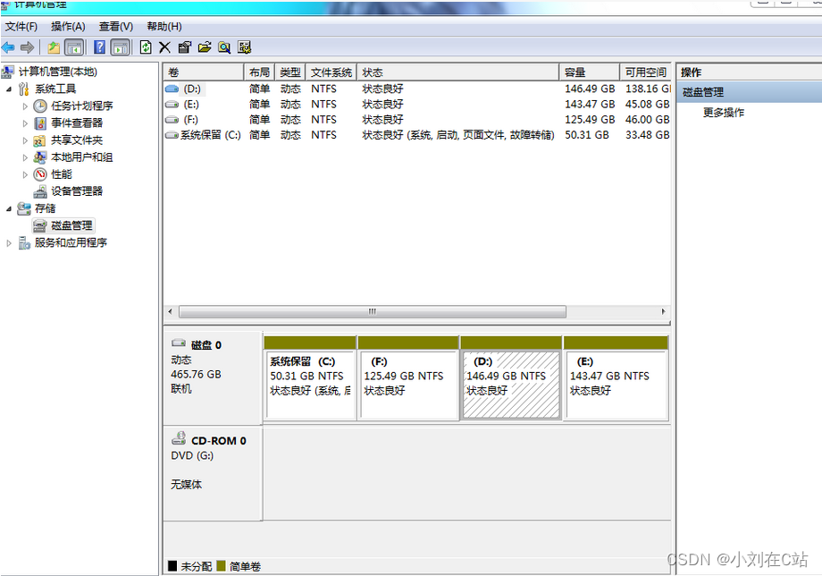Collapse the 存储 tree node
The image size is (822, 576).
coord(9,208)
